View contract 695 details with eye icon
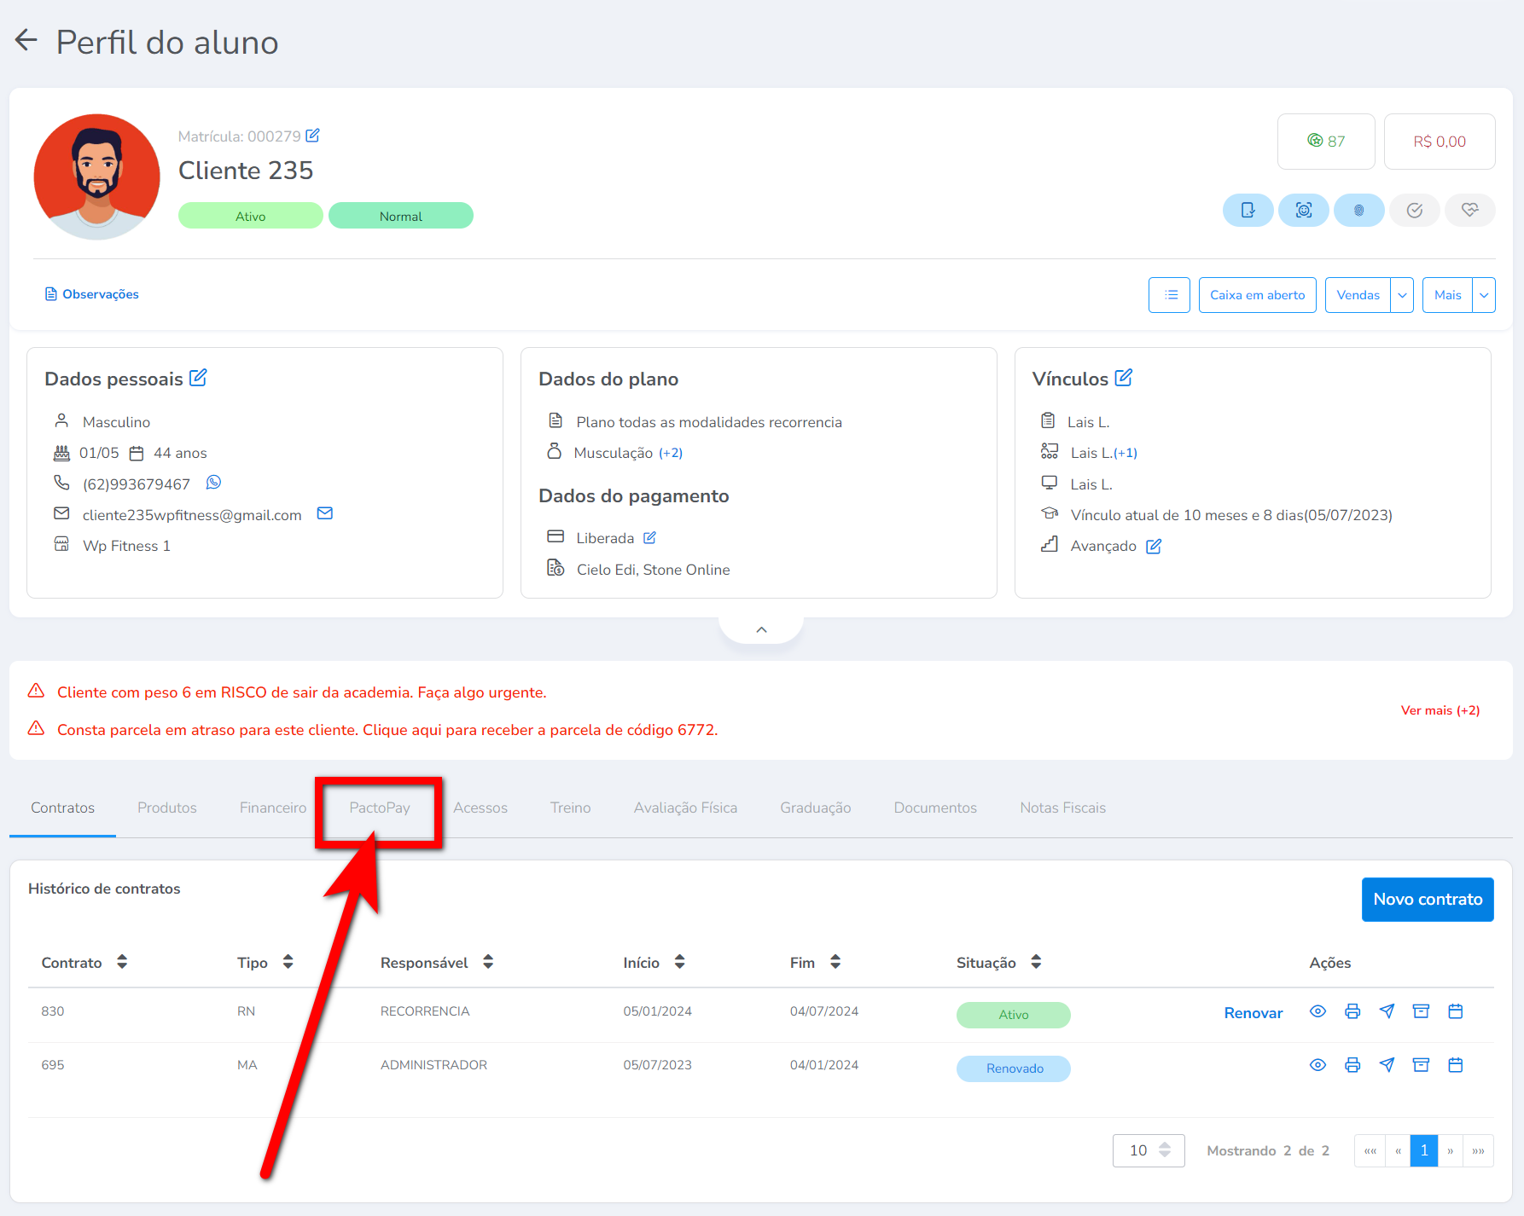This screenshot has width=1524, height=1216. click(1318, 1065)
